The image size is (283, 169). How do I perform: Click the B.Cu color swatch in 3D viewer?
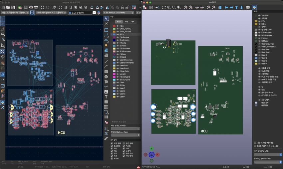point(256,24)
